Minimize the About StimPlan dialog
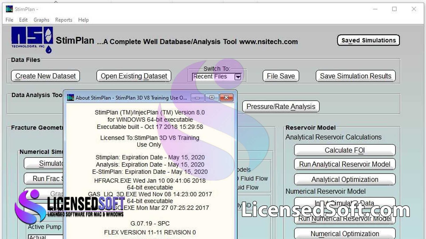This screenshot has width=426, height=239. pos(198,97)
